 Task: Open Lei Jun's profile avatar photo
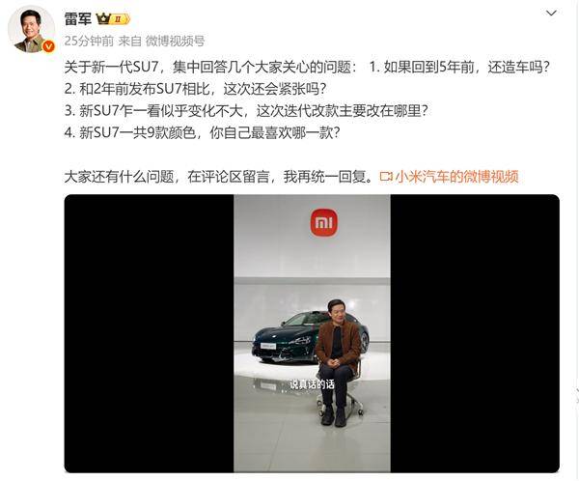point(32,30)
